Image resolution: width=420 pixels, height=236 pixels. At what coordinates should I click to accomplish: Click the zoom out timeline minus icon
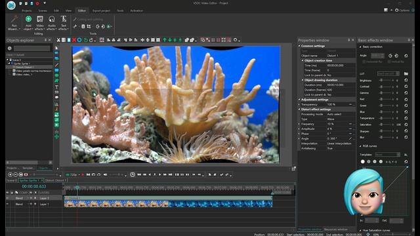(15, 175)
